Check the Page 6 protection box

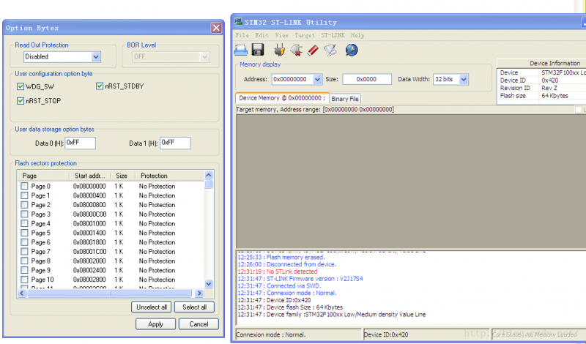pos(24,242)
